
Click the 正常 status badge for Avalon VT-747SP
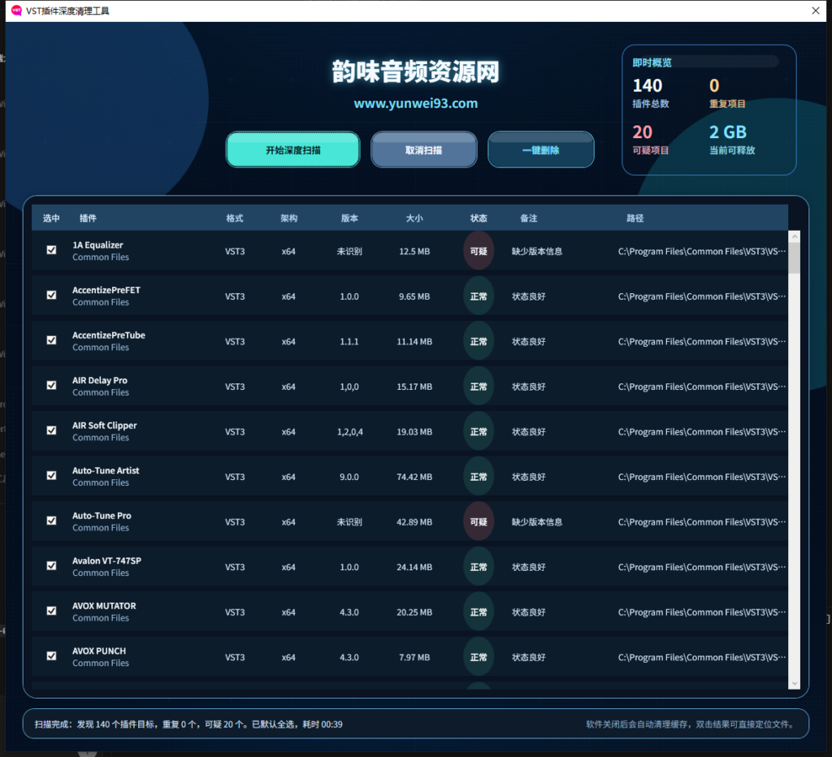click(x=479, y=567)
